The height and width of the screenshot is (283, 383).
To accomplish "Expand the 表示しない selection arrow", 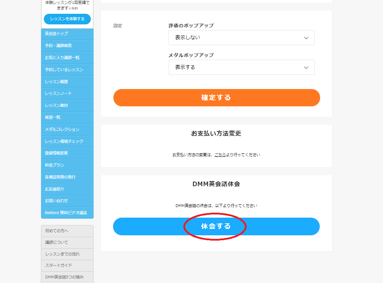I will tap(306, 37).
